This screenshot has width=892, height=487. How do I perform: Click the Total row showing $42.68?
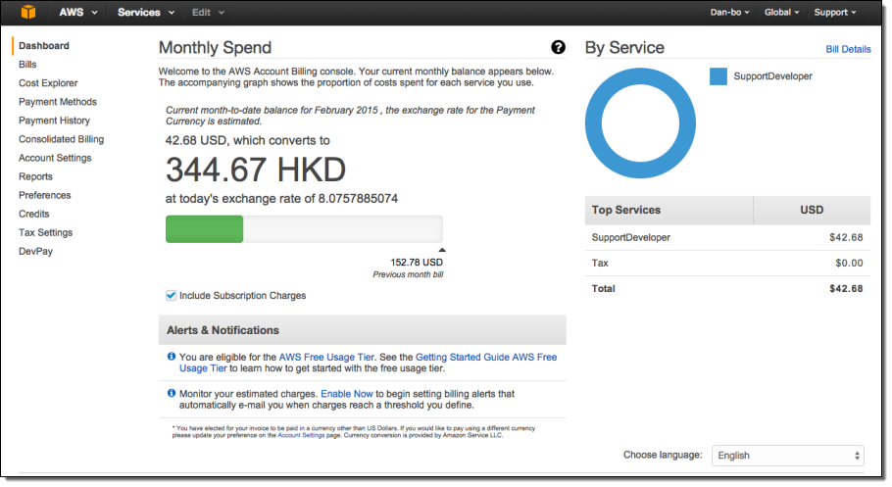pos(727,289)
